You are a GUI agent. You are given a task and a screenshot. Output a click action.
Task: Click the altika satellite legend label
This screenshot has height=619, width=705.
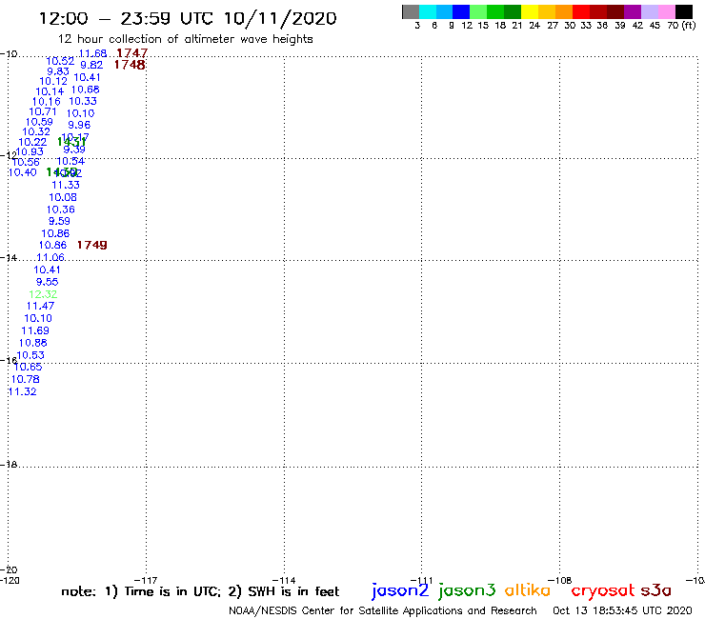[528, 590]
